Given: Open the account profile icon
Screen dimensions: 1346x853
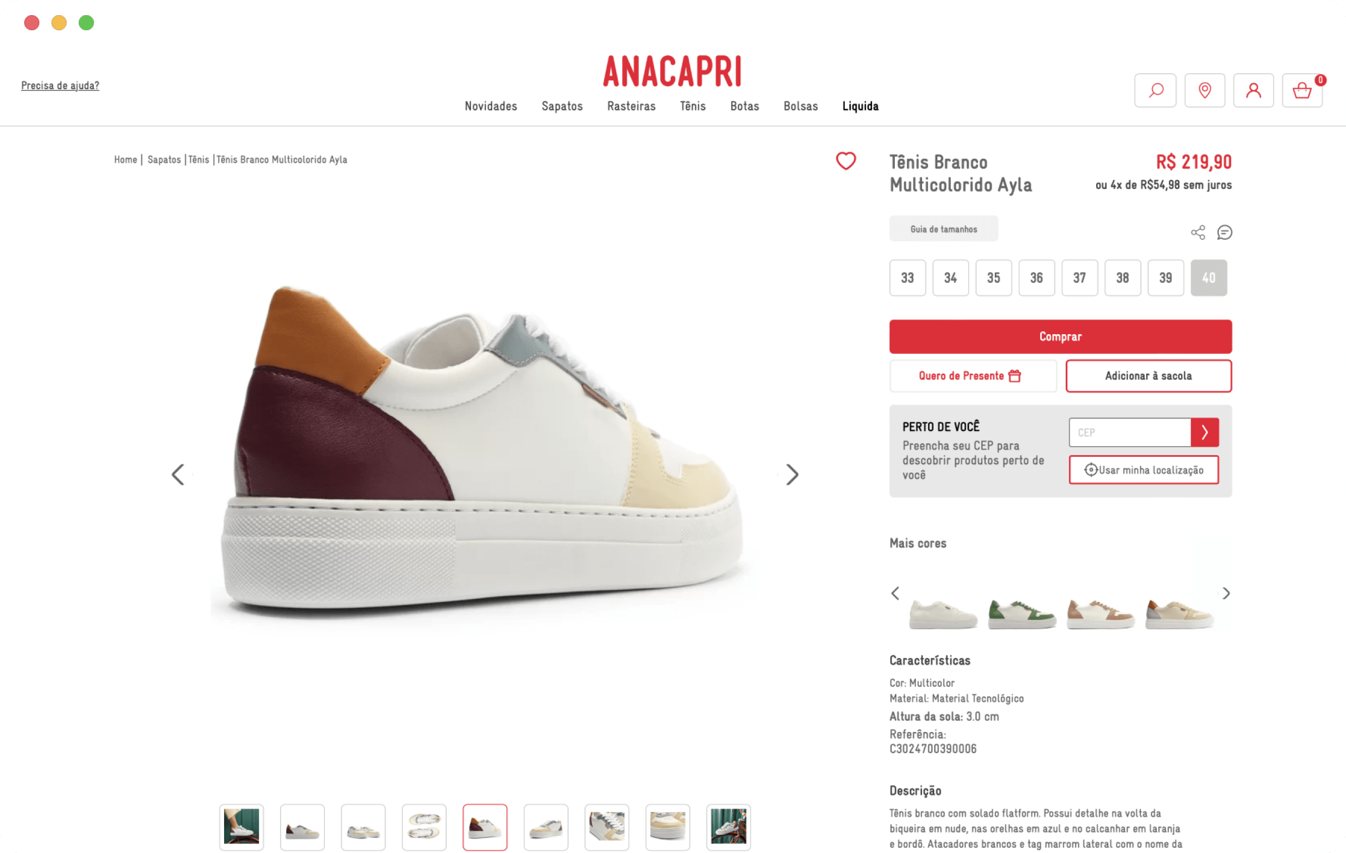Looking at the screenshot, I should point(1254,90).
